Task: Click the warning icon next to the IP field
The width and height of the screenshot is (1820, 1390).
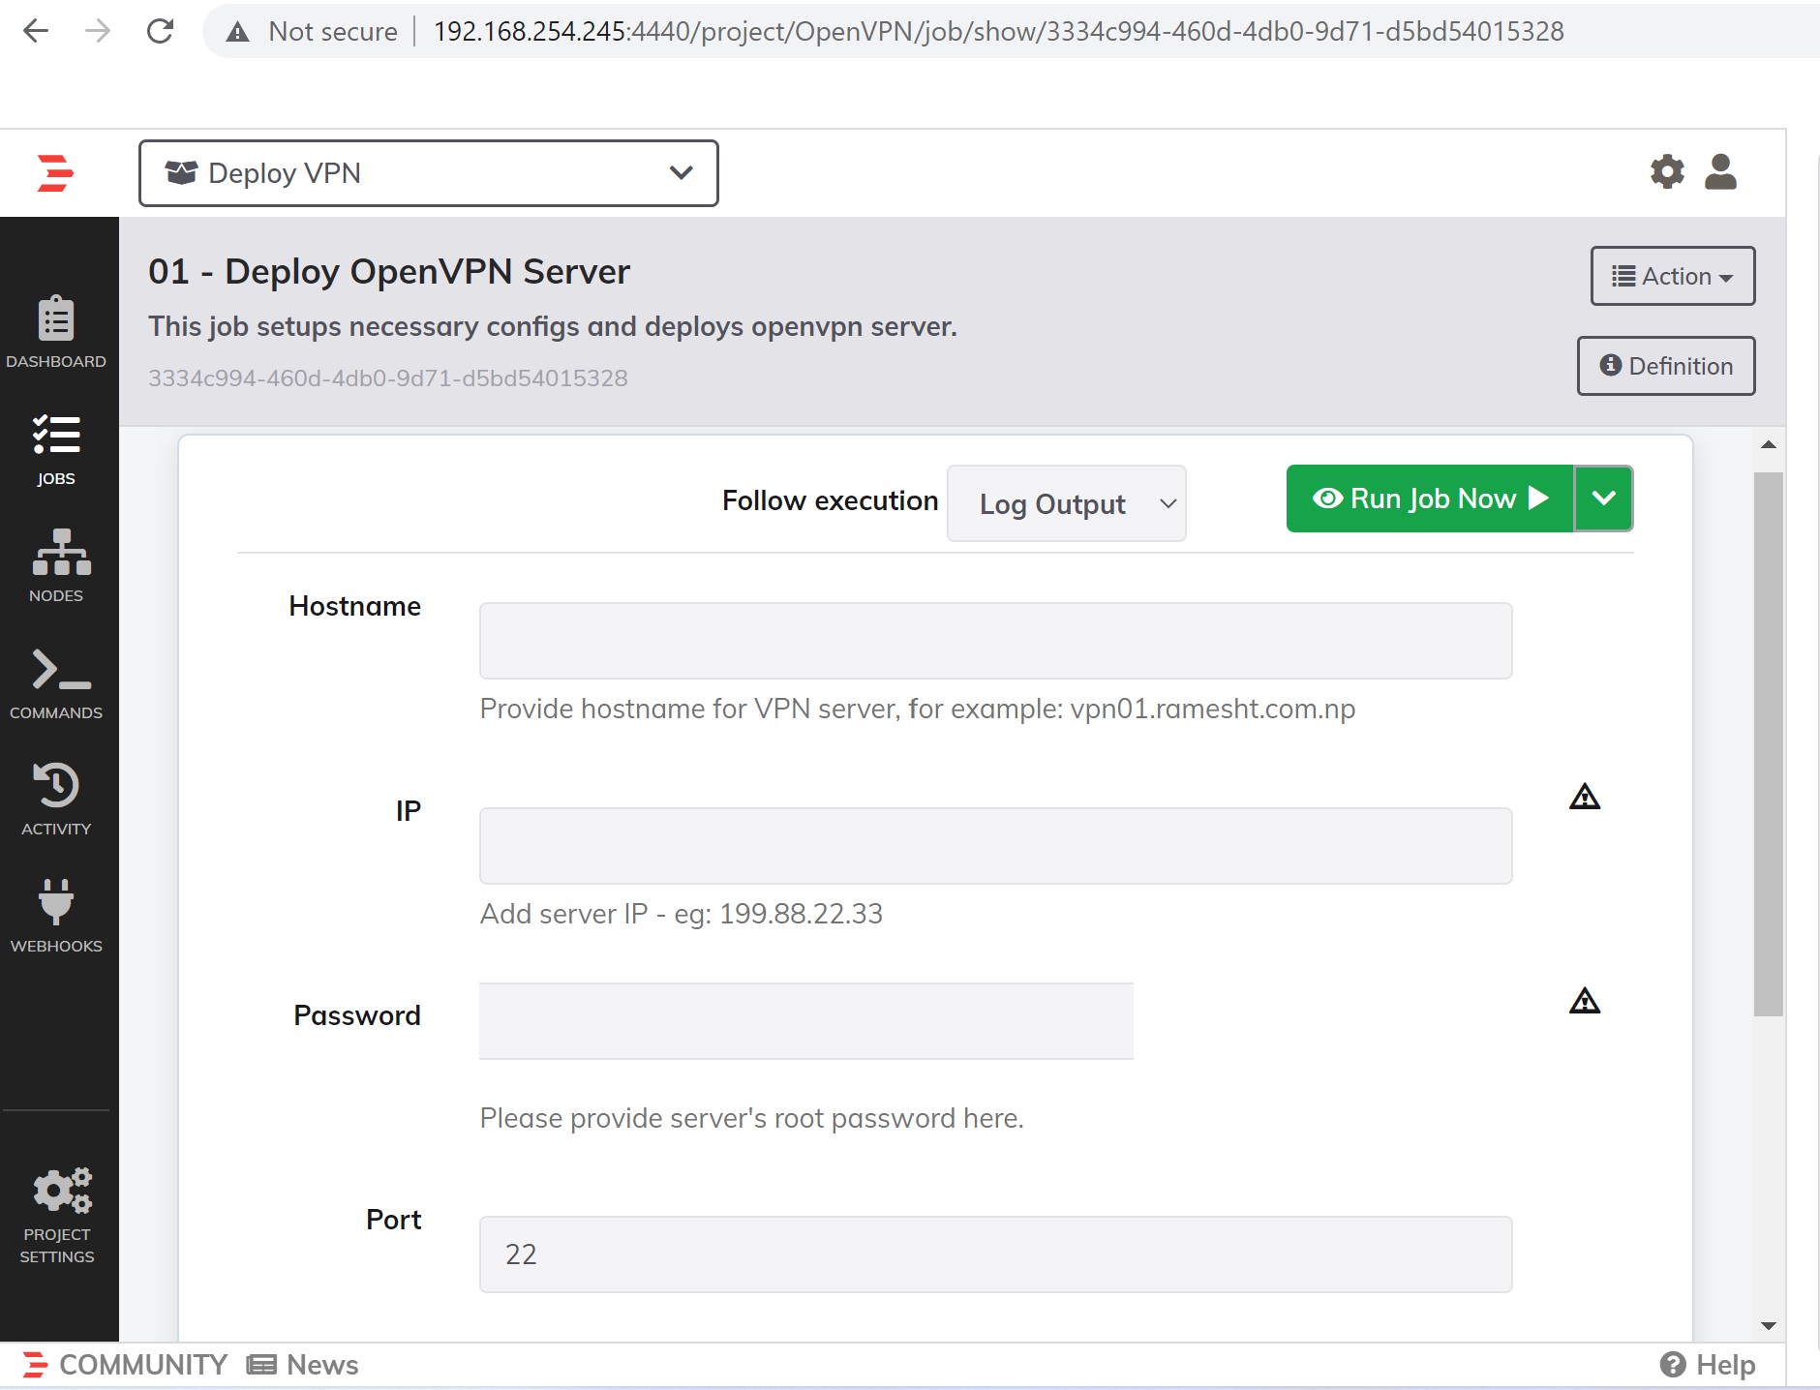Action: point(1583,797)
